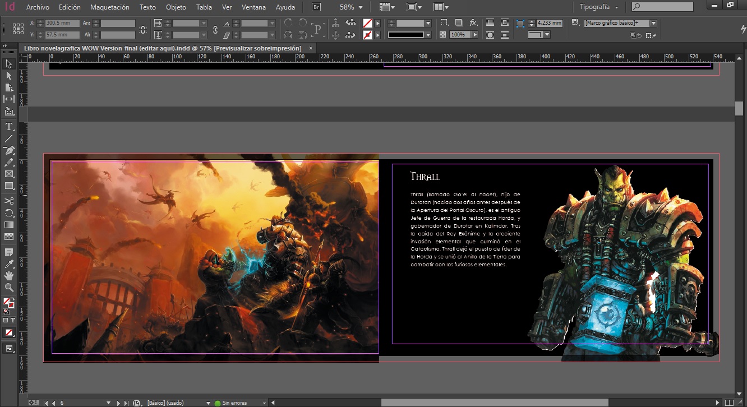The image size is (747, 407).
Task: Click the fx effects icon
Action: (474, 23)
